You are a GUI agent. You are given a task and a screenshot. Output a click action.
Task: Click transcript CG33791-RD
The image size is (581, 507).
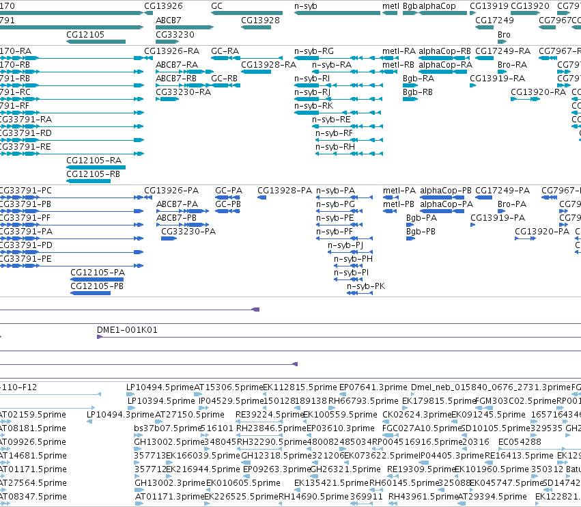(x=25, y=133)
